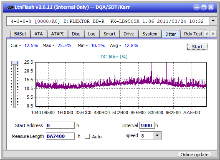Screen dimensions: 220x160
Task: Maximize the LtnFlash window
Action: click(x=204, y=7)
